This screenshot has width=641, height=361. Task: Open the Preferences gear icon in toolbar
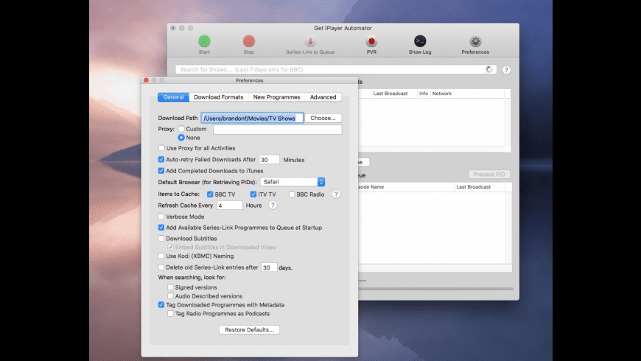[475, 41]
